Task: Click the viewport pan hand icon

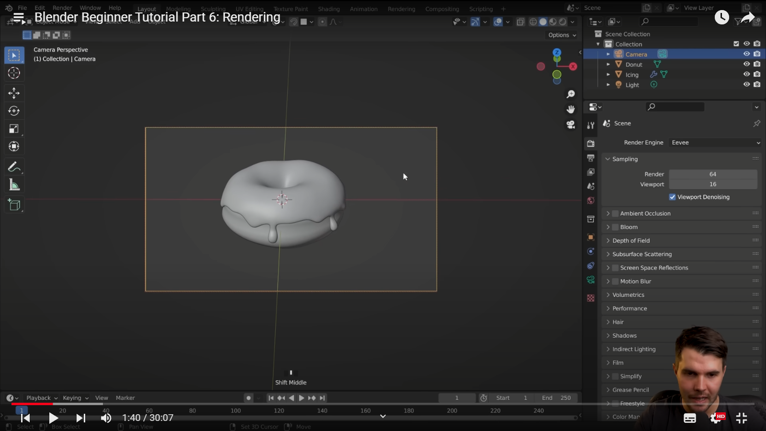Action: (x=571, y=109)
